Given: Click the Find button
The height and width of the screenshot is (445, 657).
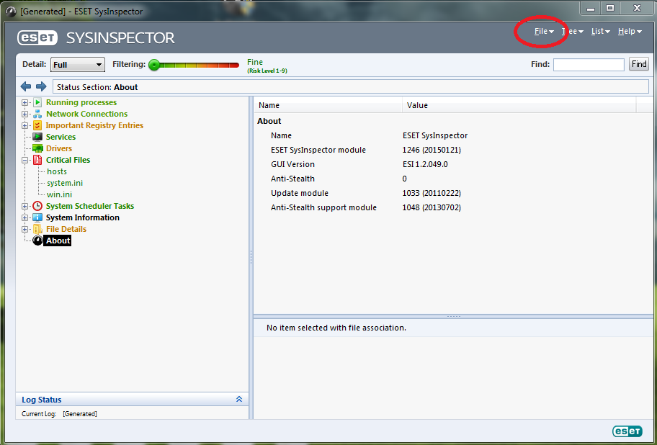Looking at the screenshot, I should pyautogui.click(x=638, y=64).
